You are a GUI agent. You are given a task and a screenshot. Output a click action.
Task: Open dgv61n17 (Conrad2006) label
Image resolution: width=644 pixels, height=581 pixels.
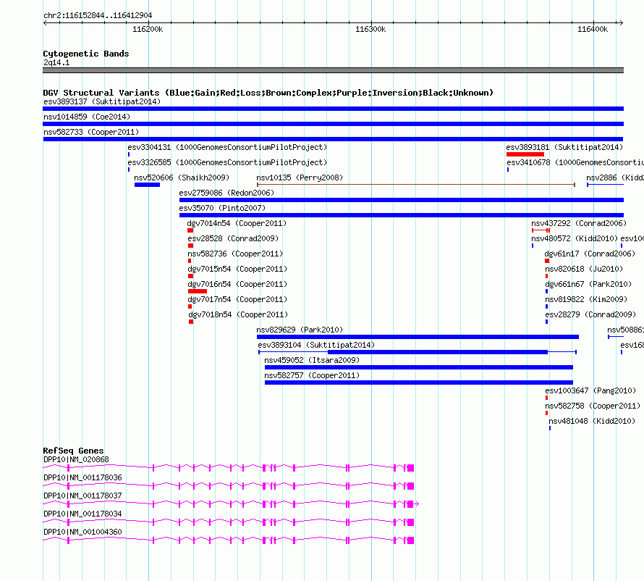coord(590,254)
